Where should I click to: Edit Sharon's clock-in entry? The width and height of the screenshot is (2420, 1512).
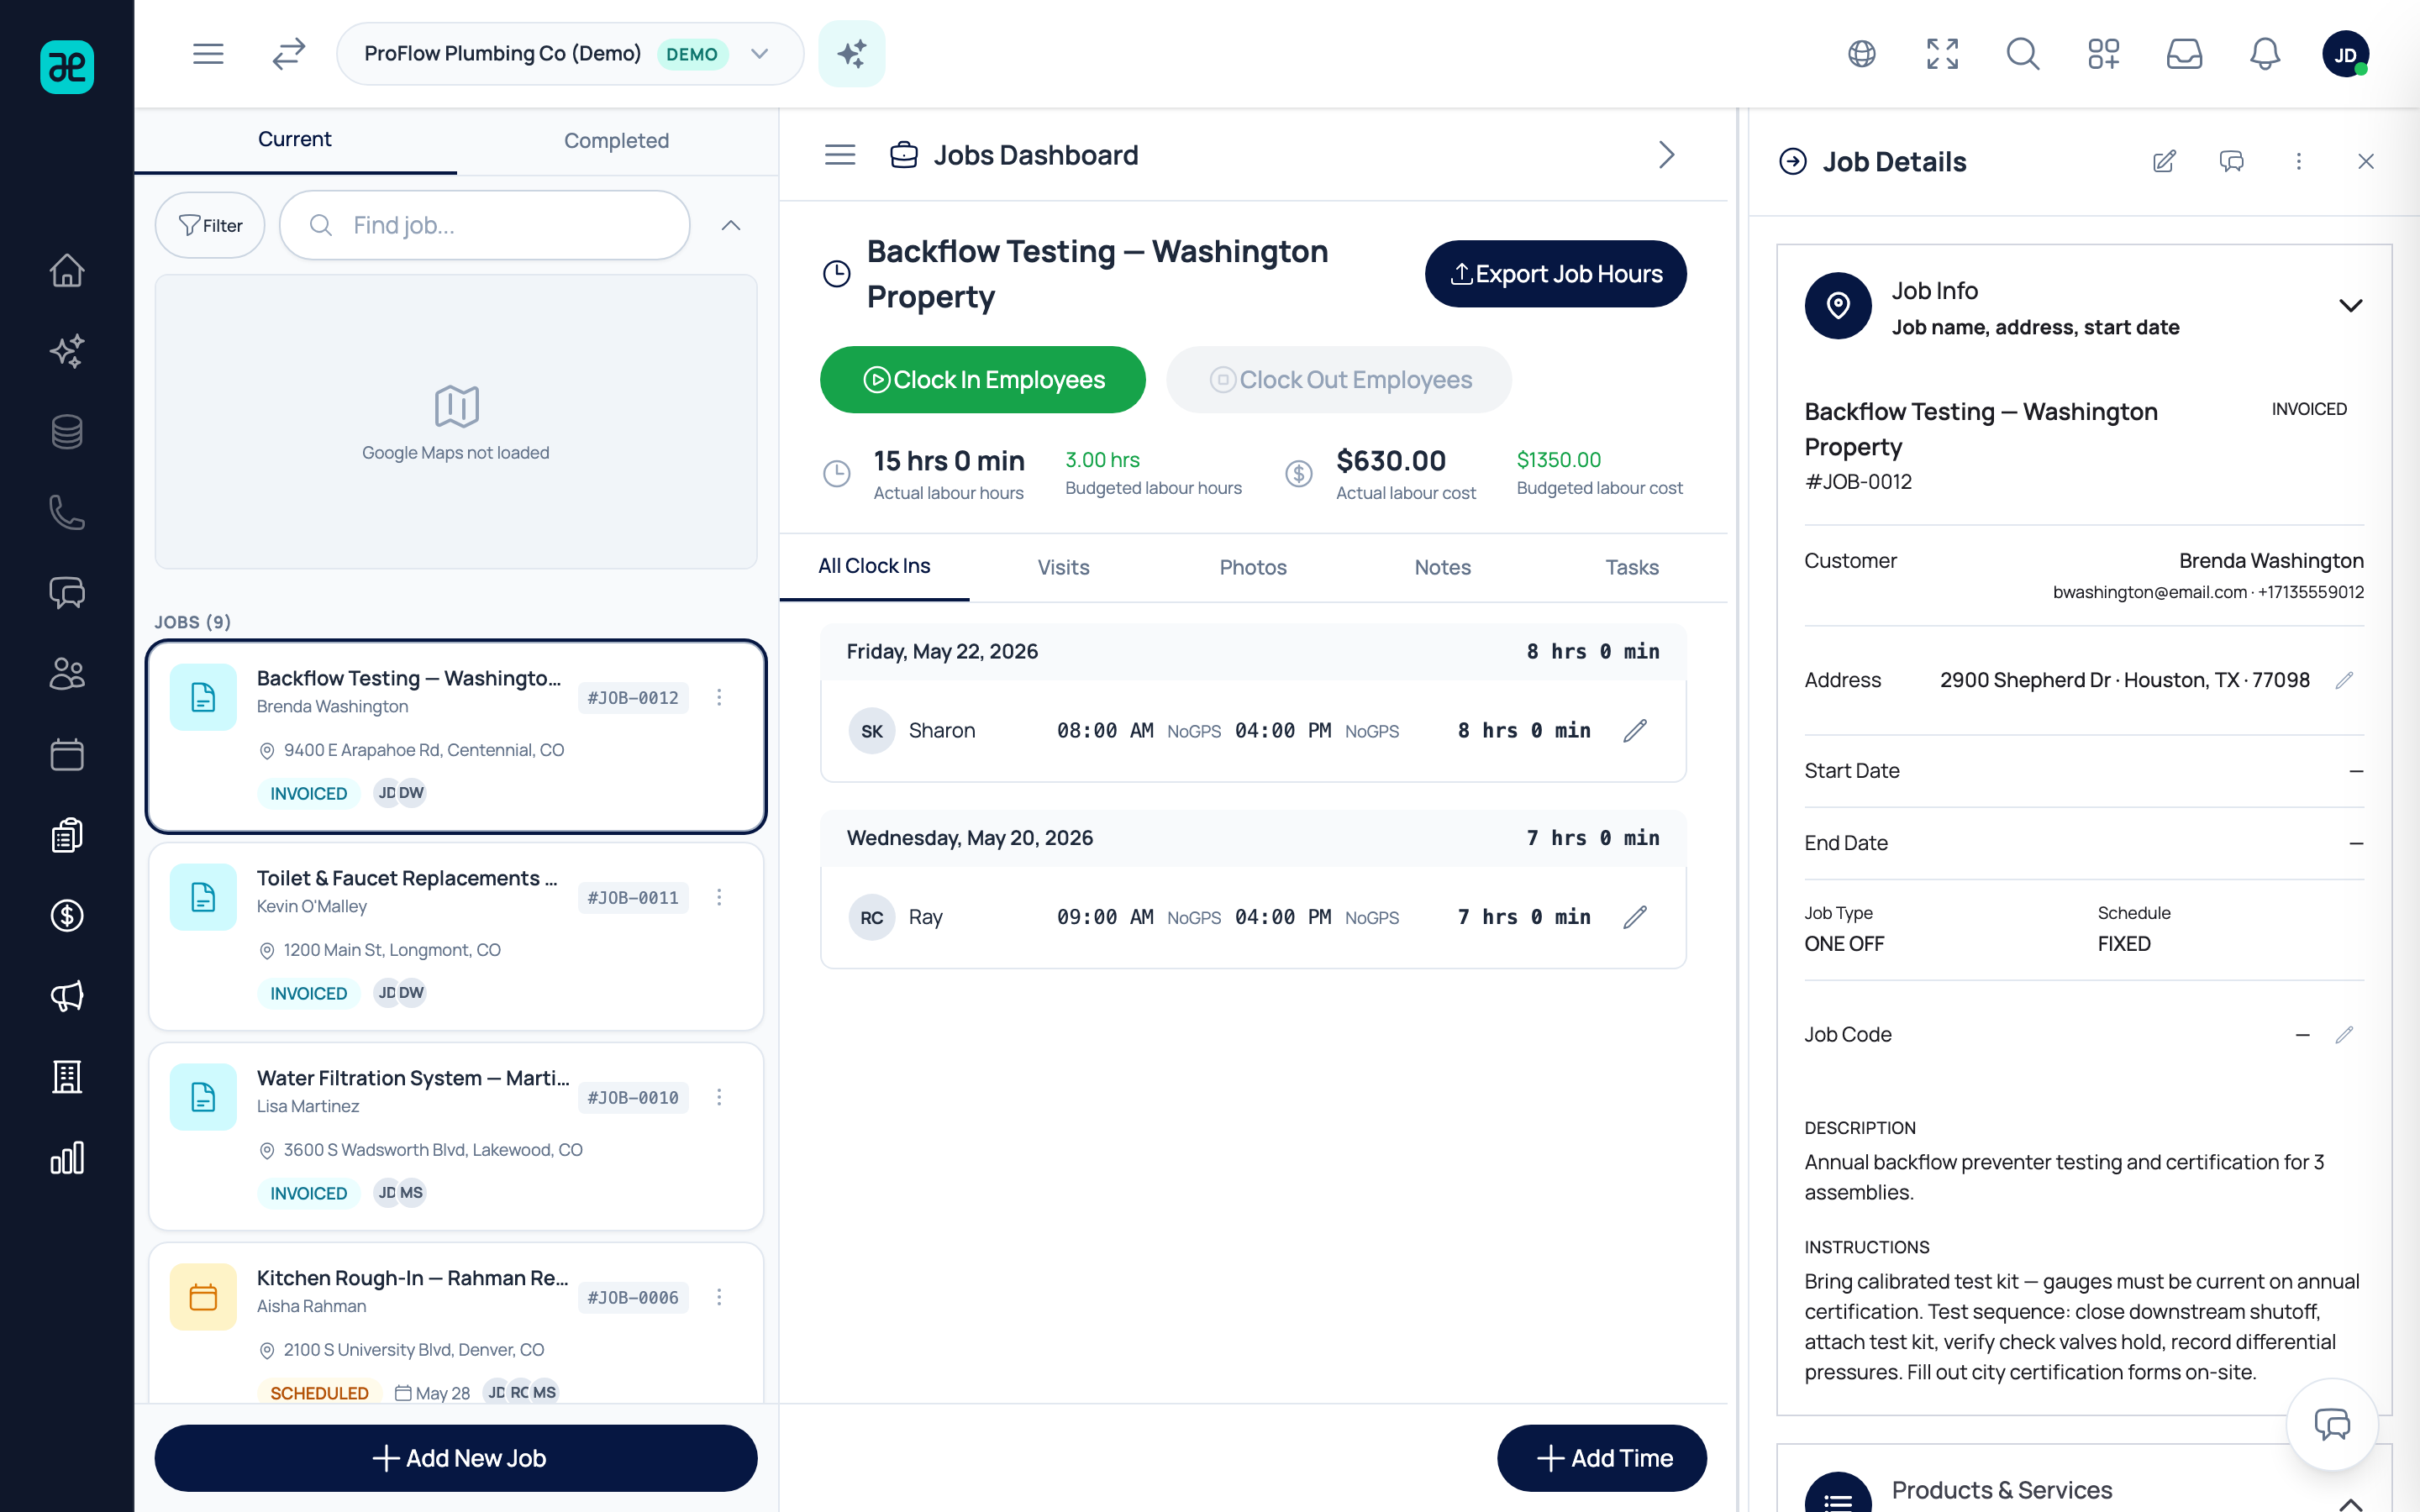pyautogui.click(x=1635, y=731)
